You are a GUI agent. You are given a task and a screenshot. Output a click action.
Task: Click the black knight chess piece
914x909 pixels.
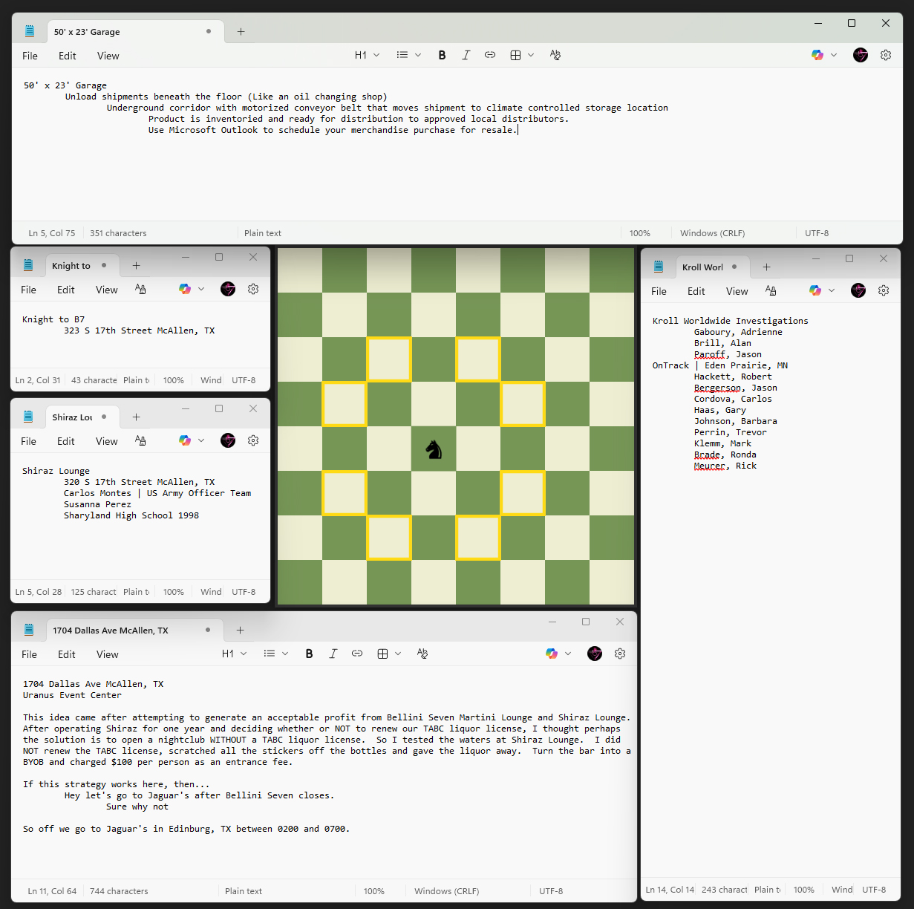pos(434,449)
